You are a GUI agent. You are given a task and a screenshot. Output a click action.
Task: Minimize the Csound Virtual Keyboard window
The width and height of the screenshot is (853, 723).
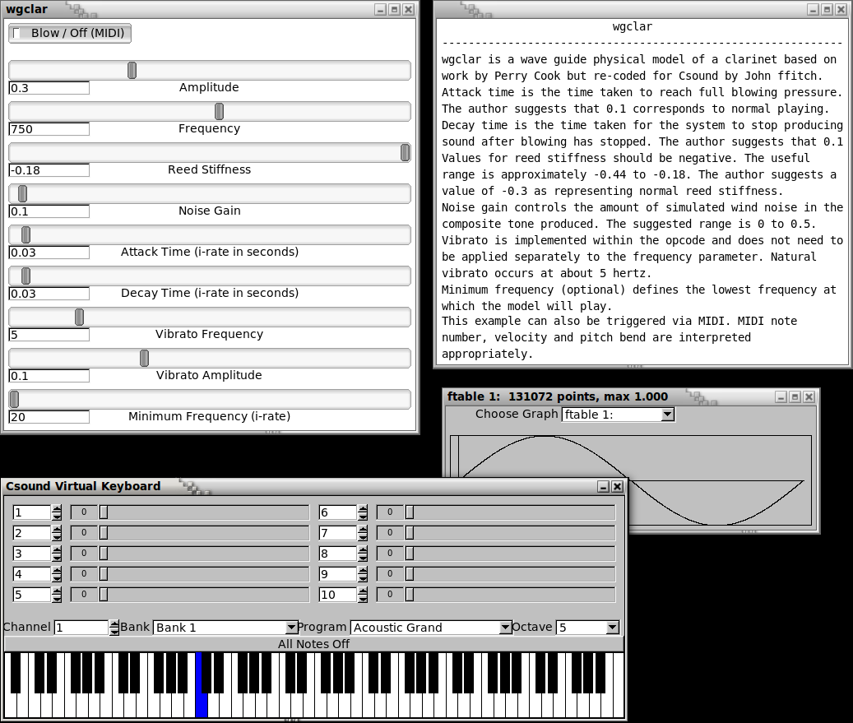[603, 487]
